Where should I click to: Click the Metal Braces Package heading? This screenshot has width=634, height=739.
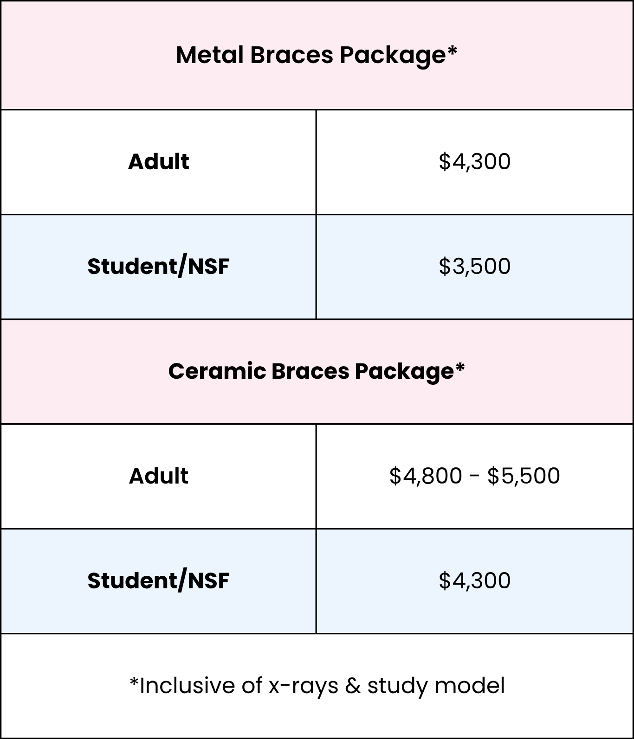(x=311, y=55)
